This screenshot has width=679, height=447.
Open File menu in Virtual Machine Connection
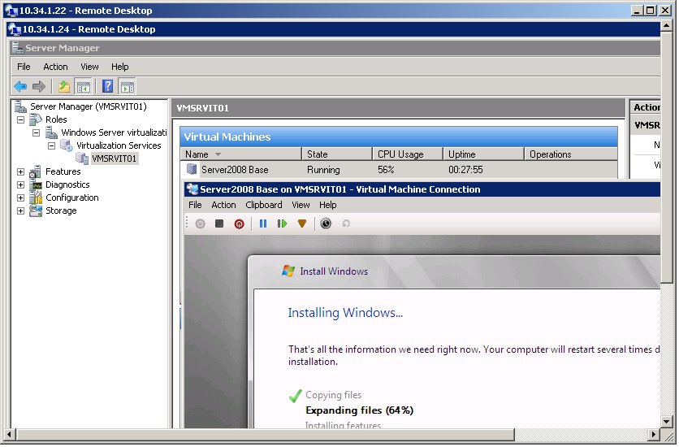(195, 205)
